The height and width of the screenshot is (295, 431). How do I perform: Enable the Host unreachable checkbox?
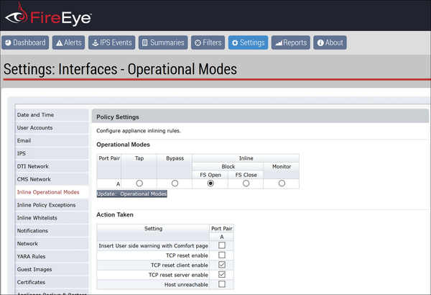pos(221,283)
